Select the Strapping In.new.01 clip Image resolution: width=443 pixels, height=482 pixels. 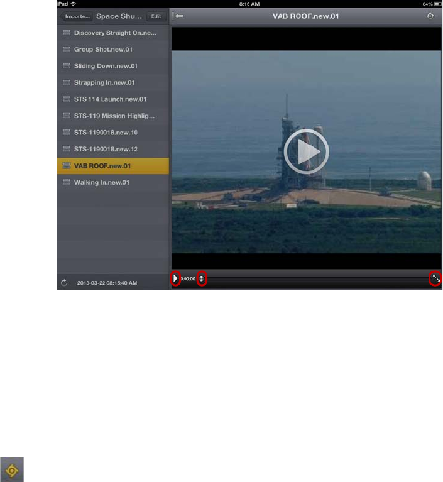pyautogui.click(x=113, y=83)
